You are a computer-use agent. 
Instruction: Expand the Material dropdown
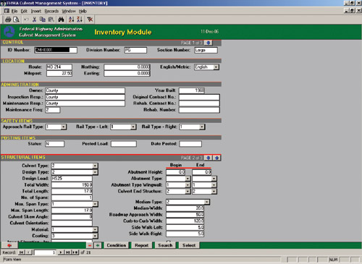pyautogui.click(x=95, y=229)
